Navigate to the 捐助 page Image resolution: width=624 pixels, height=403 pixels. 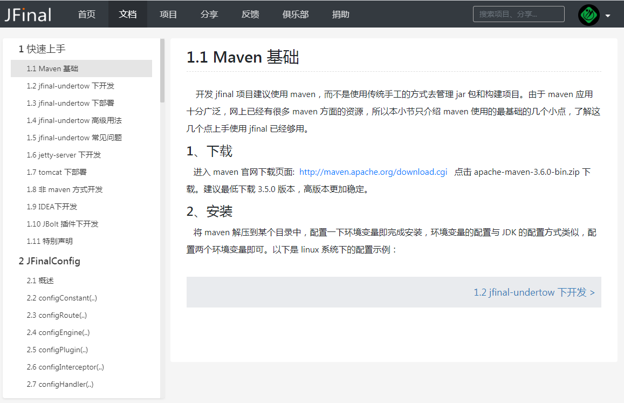[x=340, y=15]
